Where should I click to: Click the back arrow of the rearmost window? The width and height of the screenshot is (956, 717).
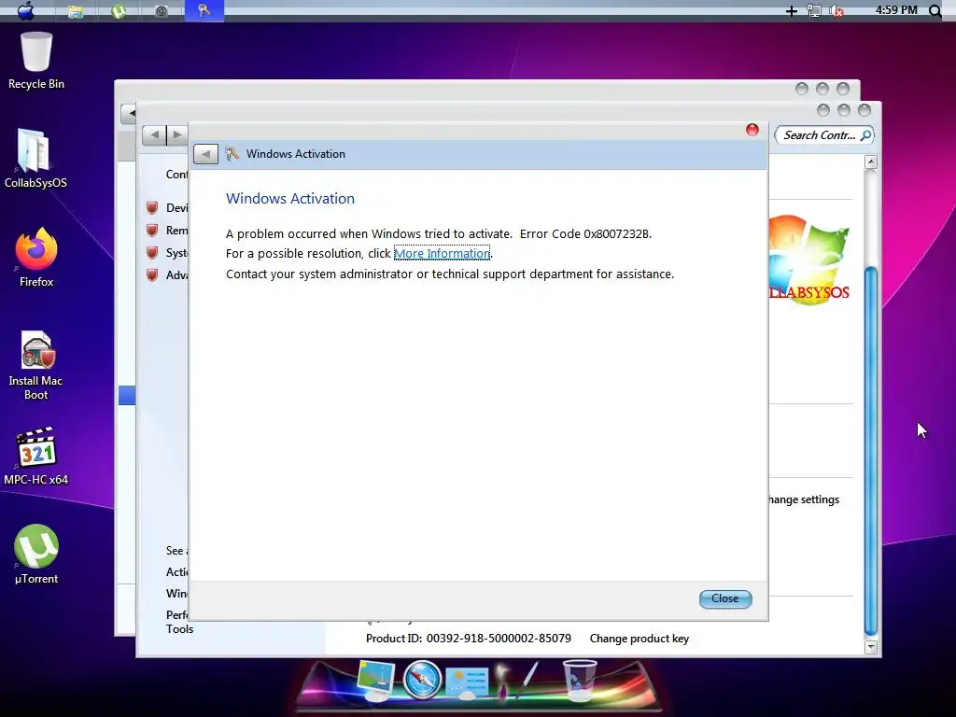[129, 113]
